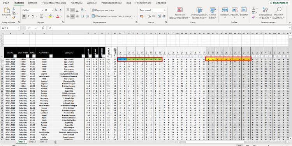This screenshot has width=292, height=146.
Task: Click the Name Box showing AH11
Action: [10, 28]
